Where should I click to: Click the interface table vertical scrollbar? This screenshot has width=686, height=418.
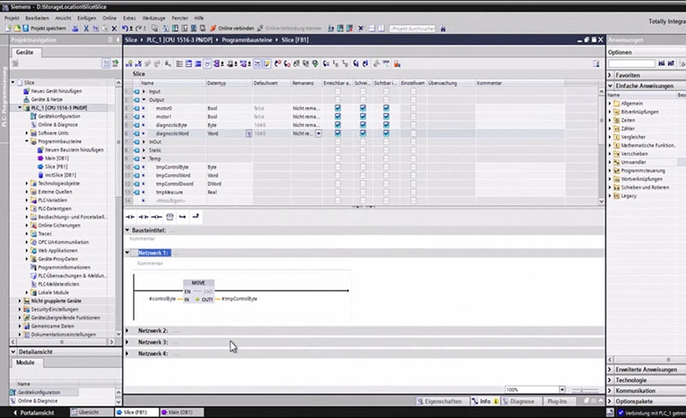601,146
